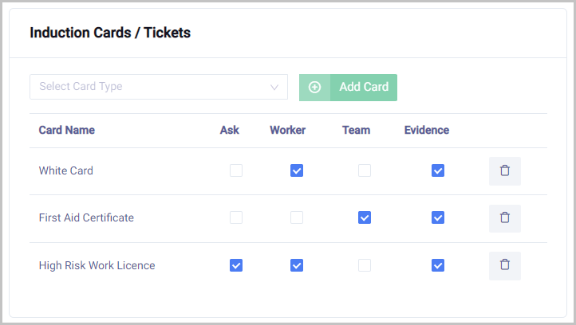Click the Card Name column header
The width and height of the screenshot is (576, 325).
[x=66, y=131]
